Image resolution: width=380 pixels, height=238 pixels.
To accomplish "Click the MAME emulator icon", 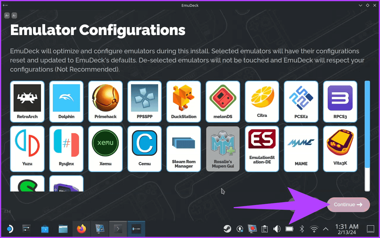I will click(x=301, y=143).
